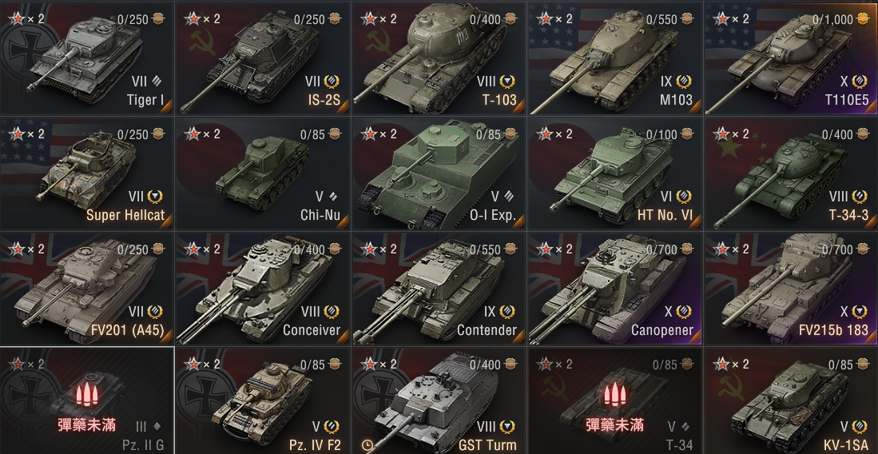
Task: Click the ammo shells warning icon on Pz. II G
Action: tap(86, 396)
